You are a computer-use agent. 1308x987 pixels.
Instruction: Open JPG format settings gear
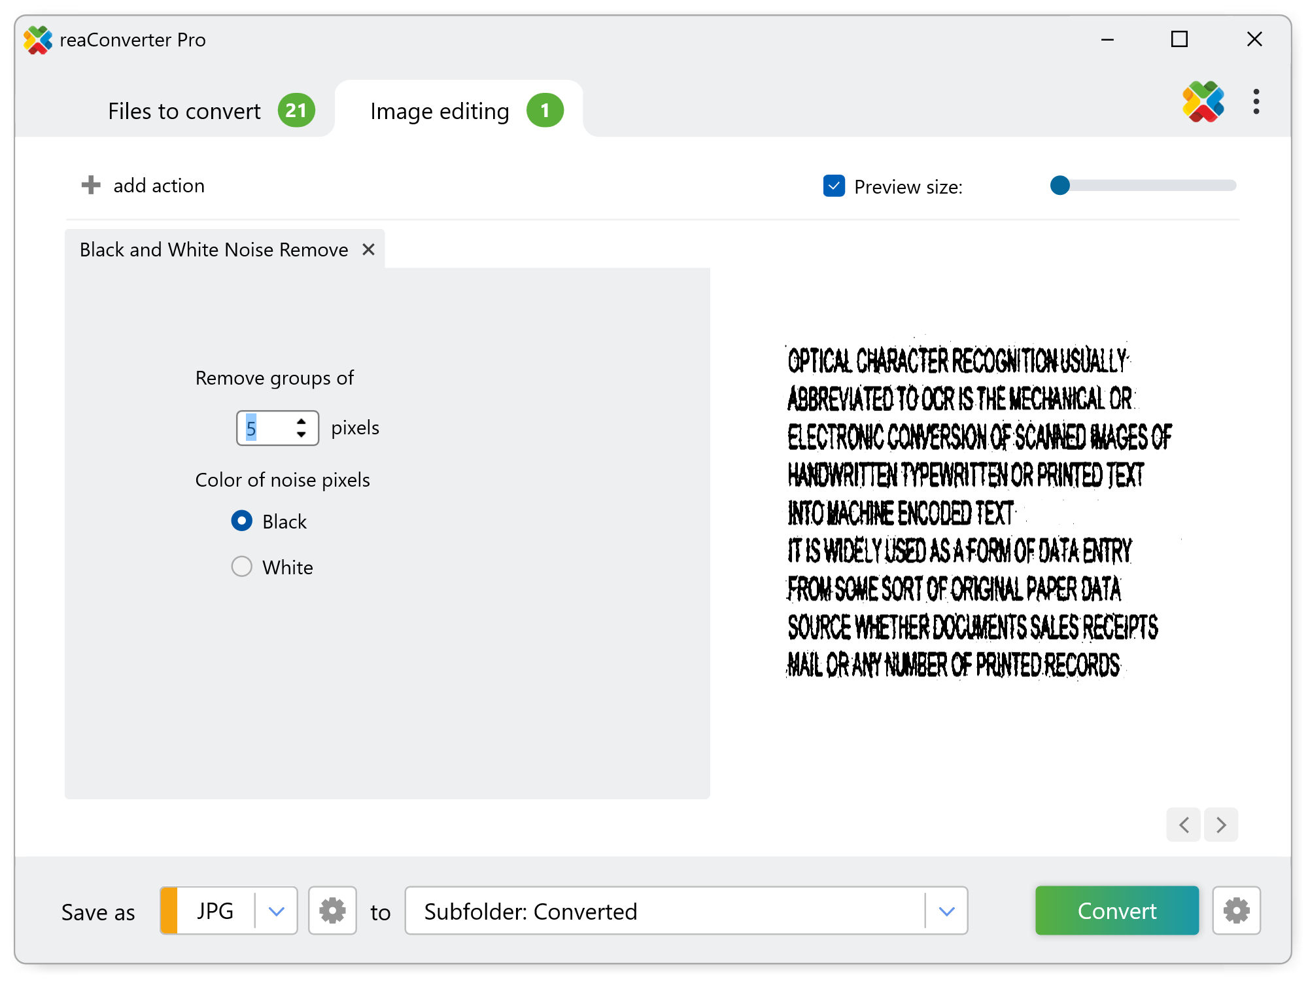332,910
